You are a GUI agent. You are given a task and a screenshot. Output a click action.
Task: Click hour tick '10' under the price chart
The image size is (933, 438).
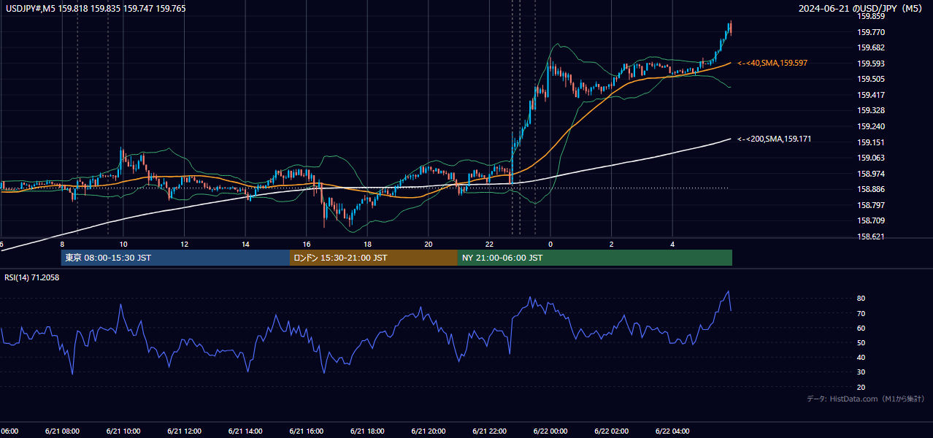123,245
